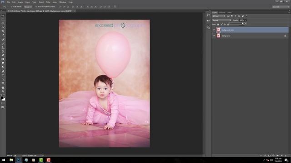The image size is (291, 163).
Task: Select the Blur tool
Action: point(3,63)
